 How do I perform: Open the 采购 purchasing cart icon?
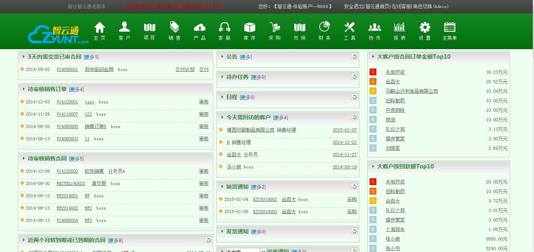coord(275,31)
